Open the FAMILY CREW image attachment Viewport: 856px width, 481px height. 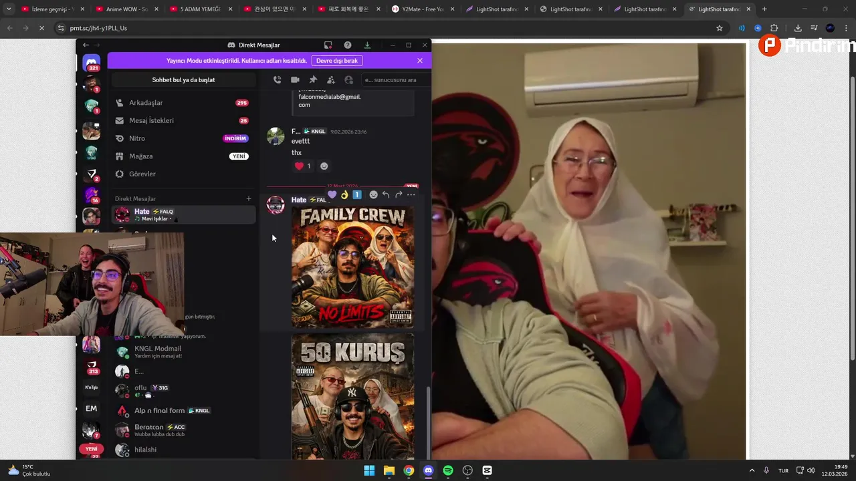click(352, 267)
